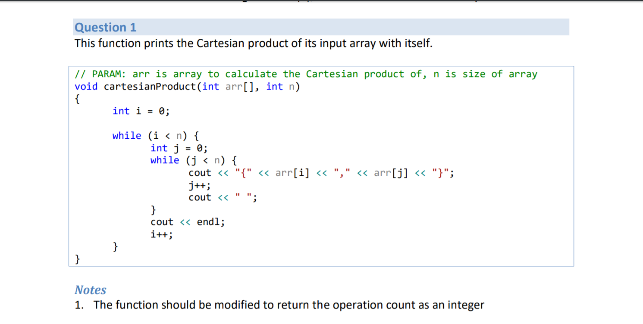Click the 'cout << endl;' line
This screenshot has height=324, width=643.
(x=188, y=222)
